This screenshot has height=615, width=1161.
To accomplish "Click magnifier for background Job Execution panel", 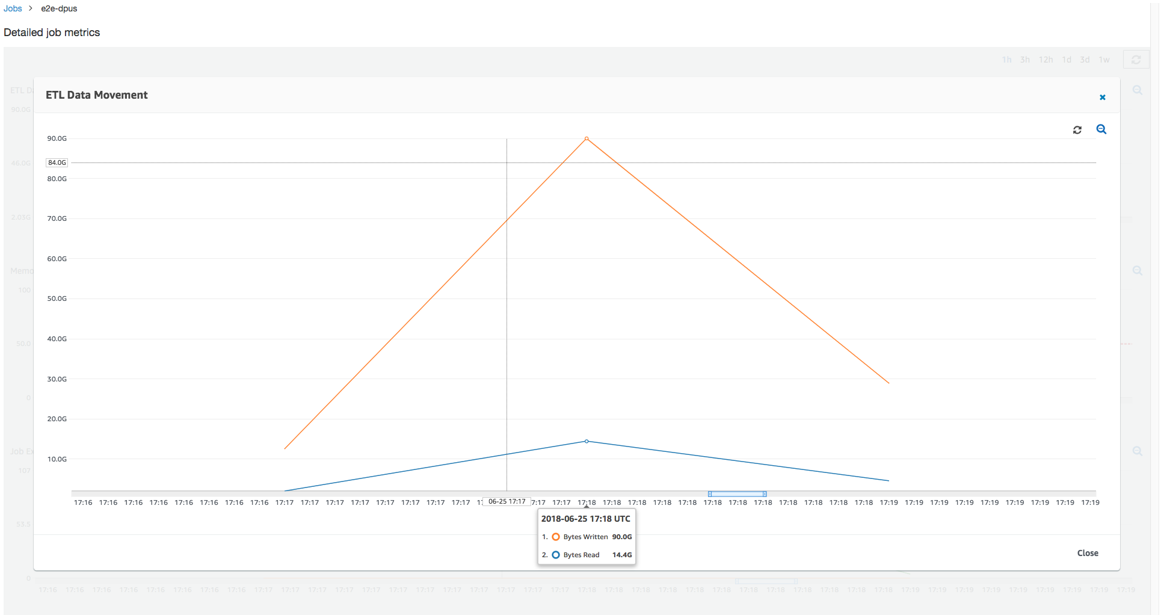I will coord(1137,451).
